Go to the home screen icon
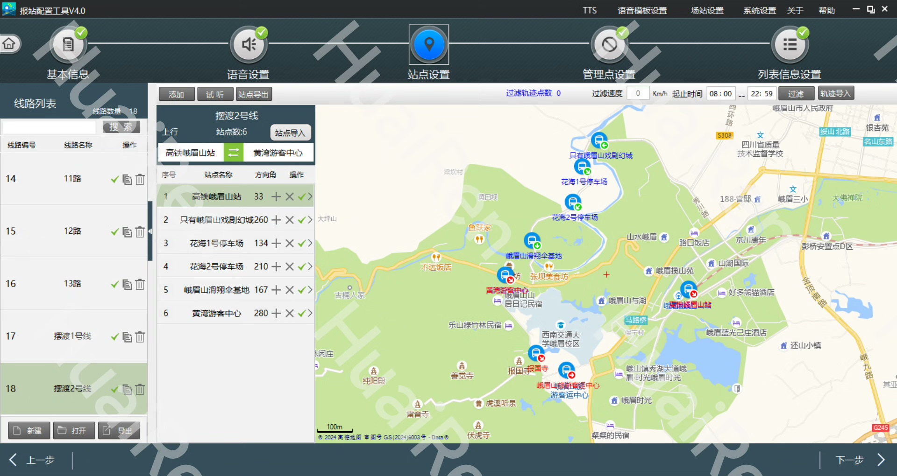The width and height of the screenshot is (897, 476). pos(9,44)
